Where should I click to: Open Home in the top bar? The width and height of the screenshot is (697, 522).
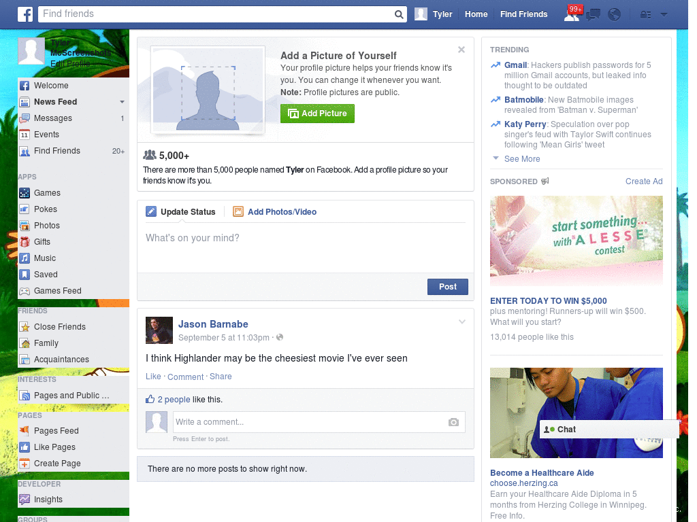click(476, 14)
